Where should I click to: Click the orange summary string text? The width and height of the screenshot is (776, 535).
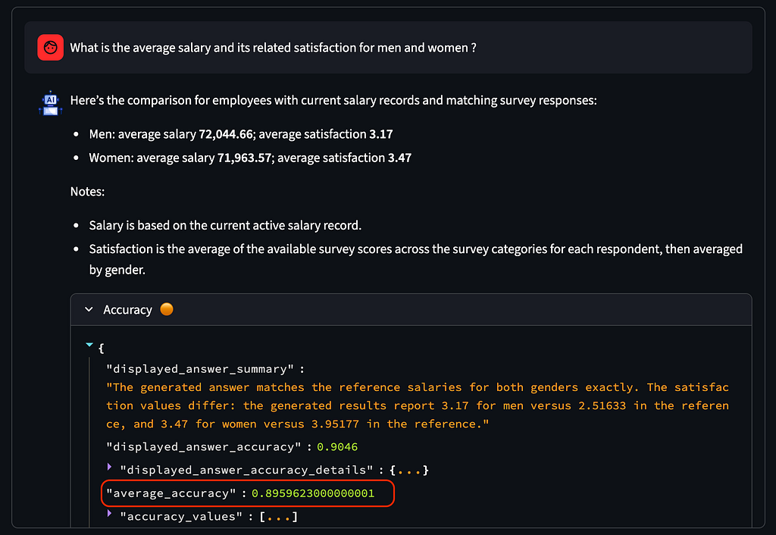pos(418,406)
